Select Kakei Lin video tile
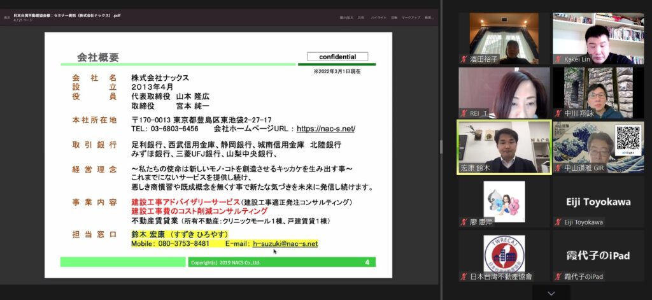 [598, 38]
